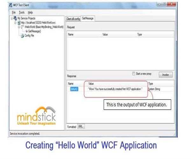
Task: Select the My Service Projects tree item
Action: coord(26,18)
